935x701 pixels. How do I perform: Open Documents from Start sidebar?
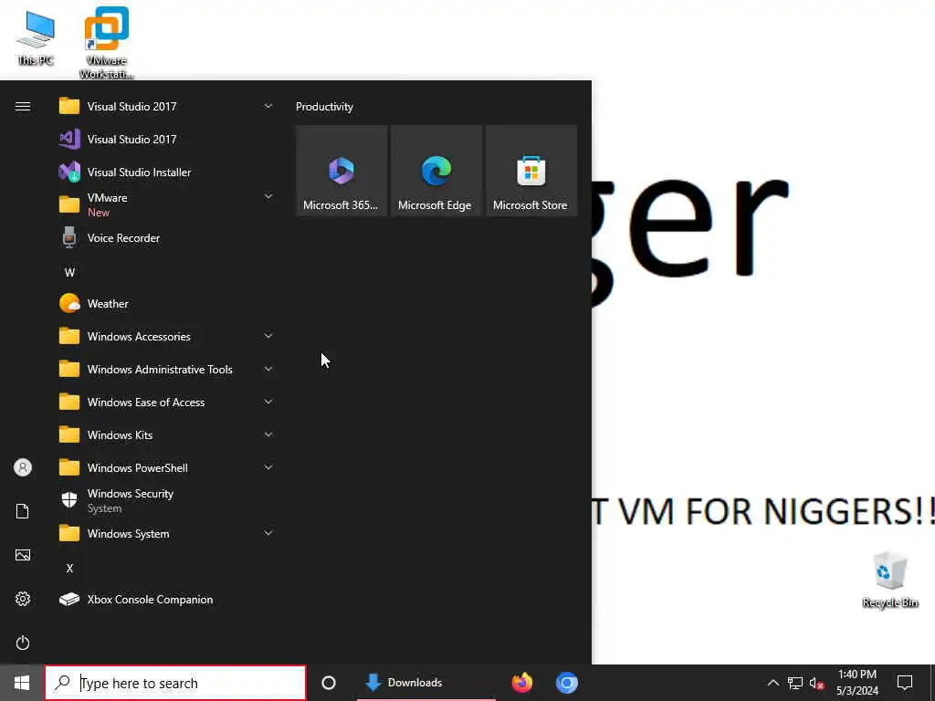(x=23, y=511)
